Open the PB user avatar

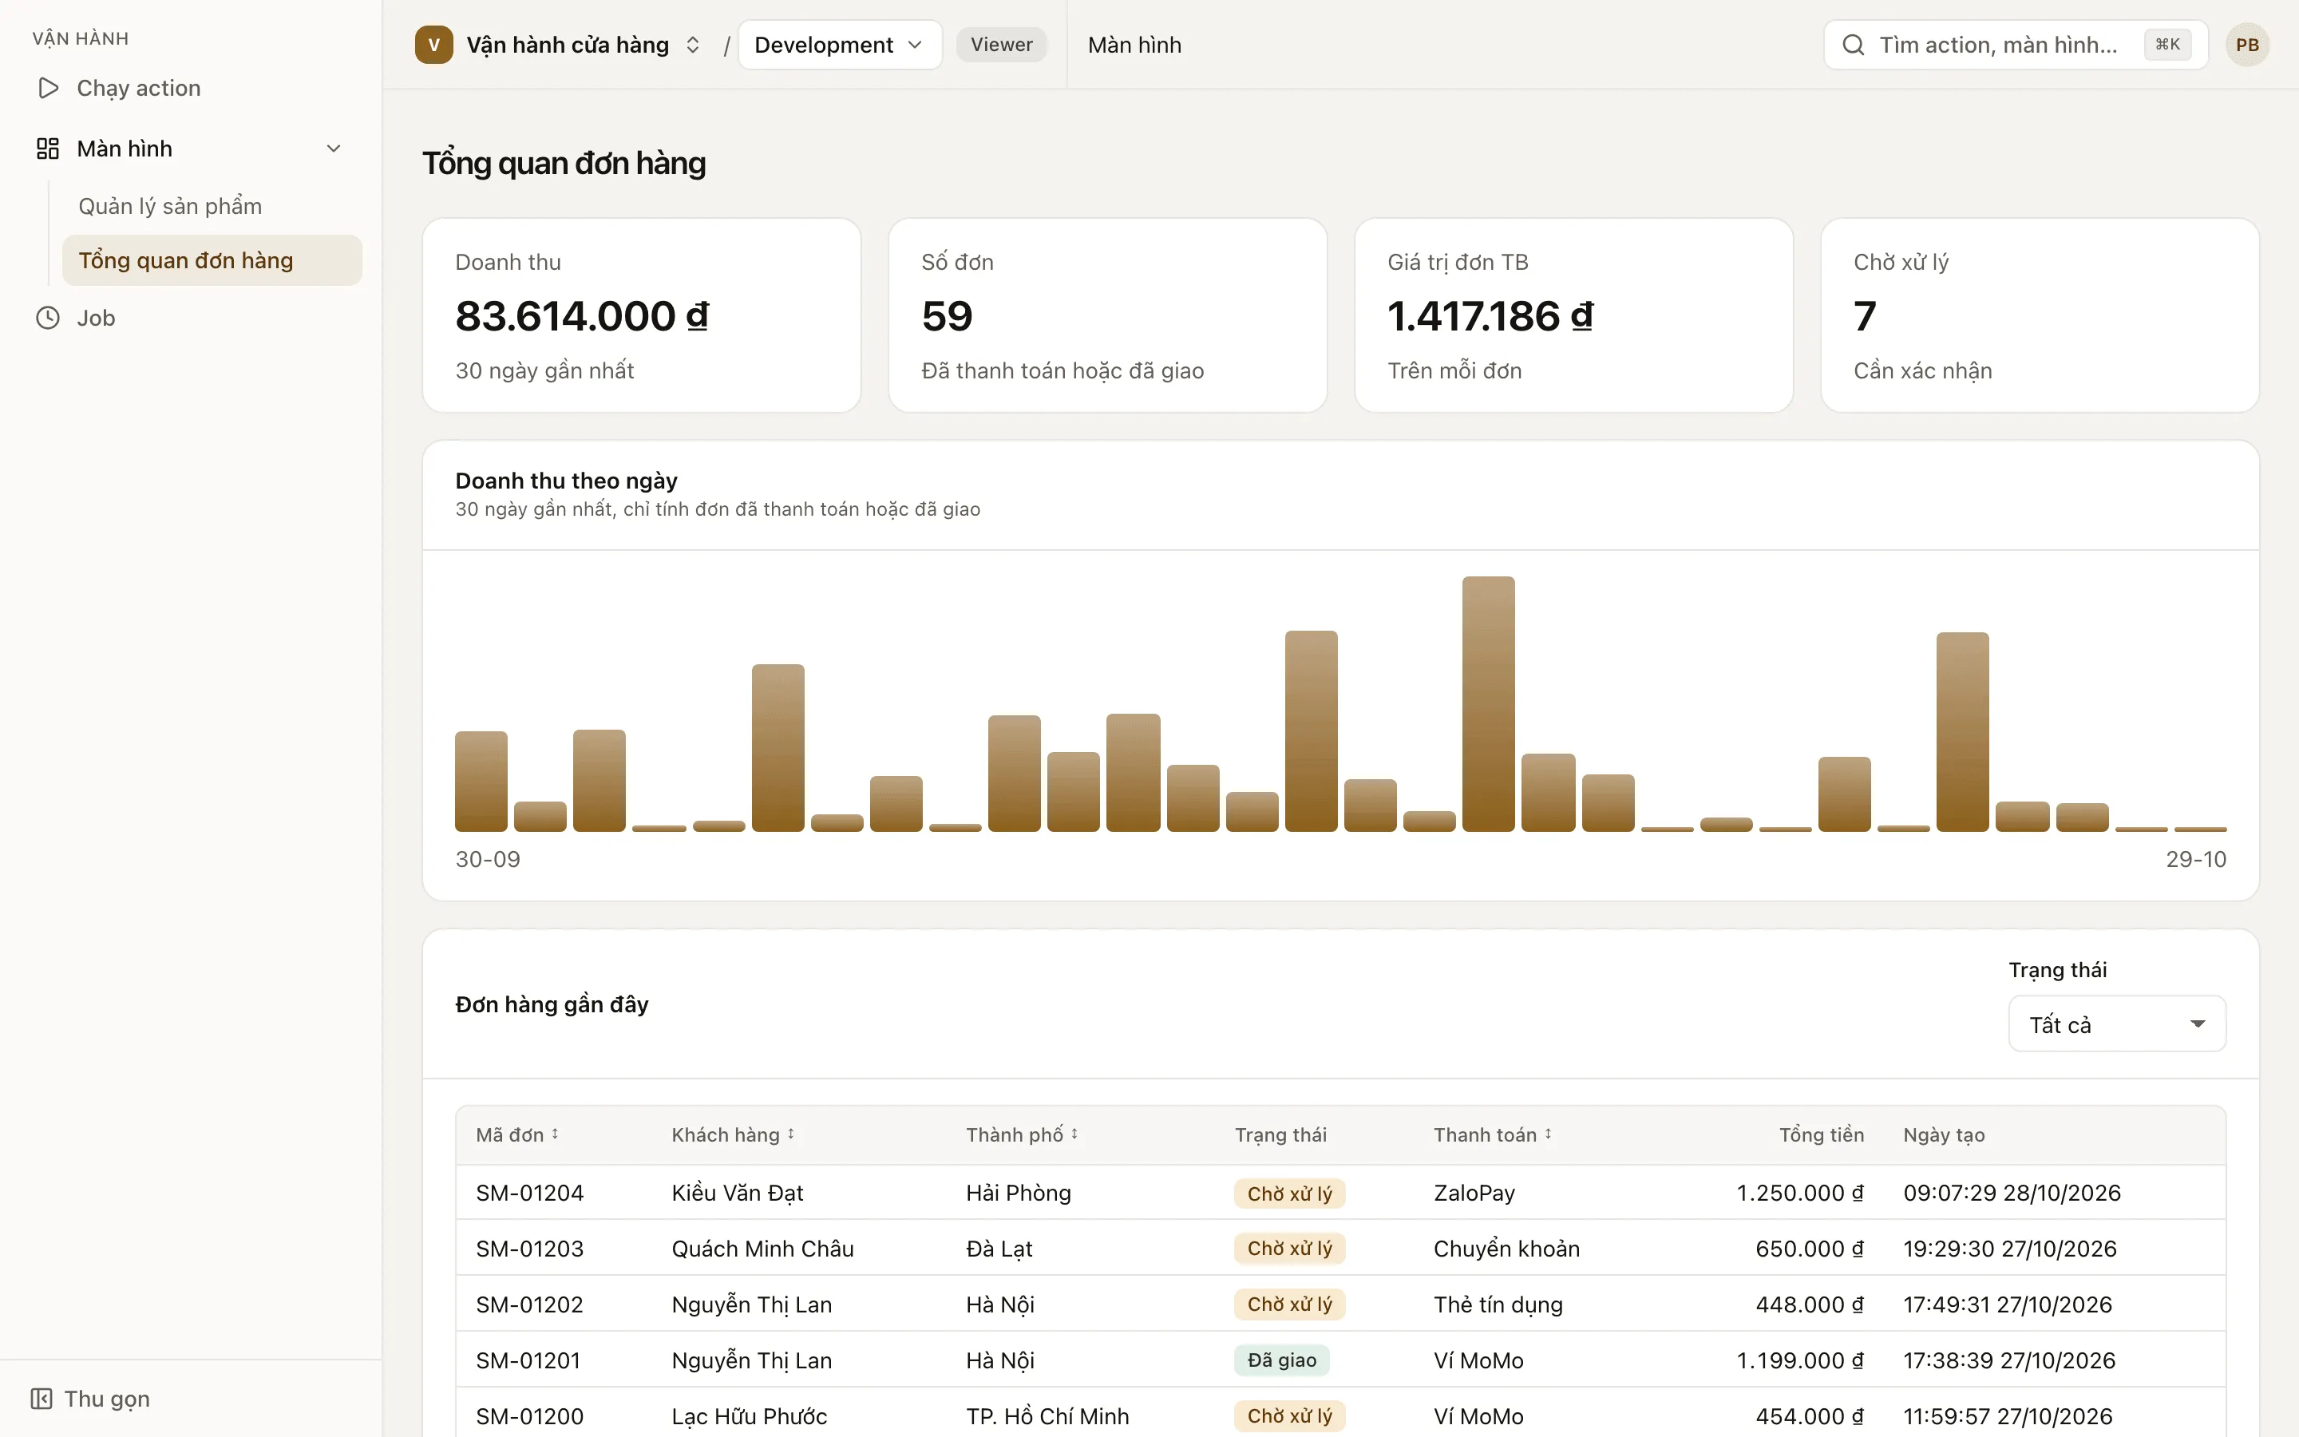[x=2247, y=45]
